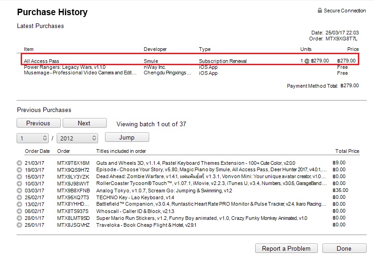The width and height of the screenshot is (374, 258).
Task: Open the year dropdown showing 2012
Action: coord(77,138)
